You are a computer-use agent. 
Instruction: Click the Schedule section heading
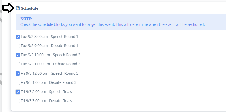[30, 8]
